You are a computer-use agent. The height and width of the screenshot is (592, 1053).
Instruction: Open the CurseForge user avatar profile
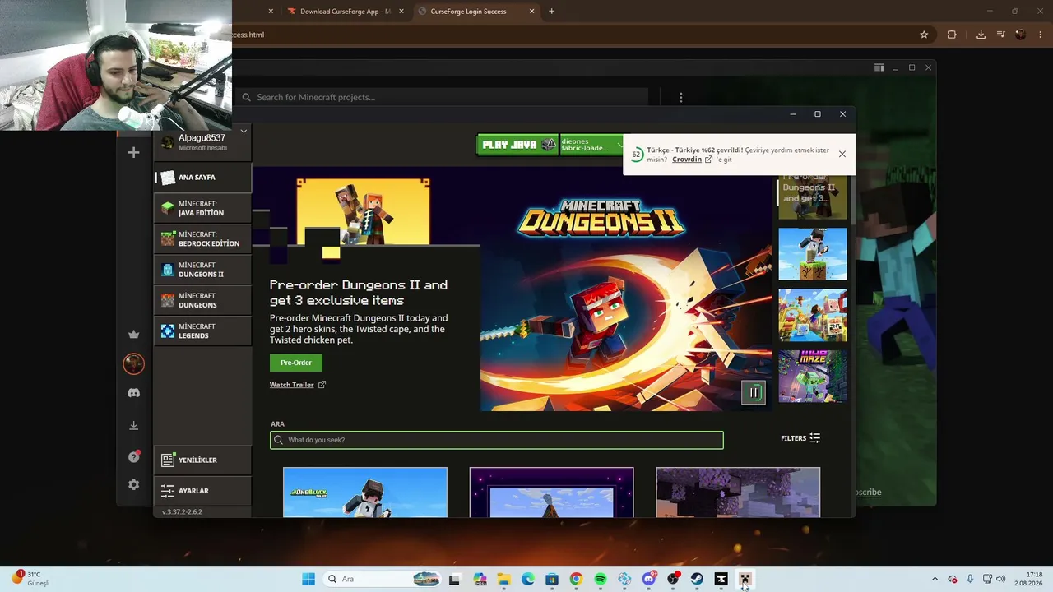pyautogui.click(x=134, y=363)
